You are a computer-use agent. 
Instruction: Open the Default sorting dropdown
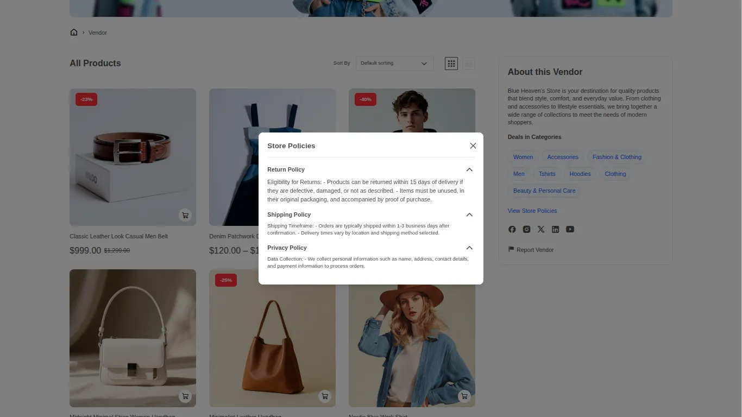[x=394, y=63]
